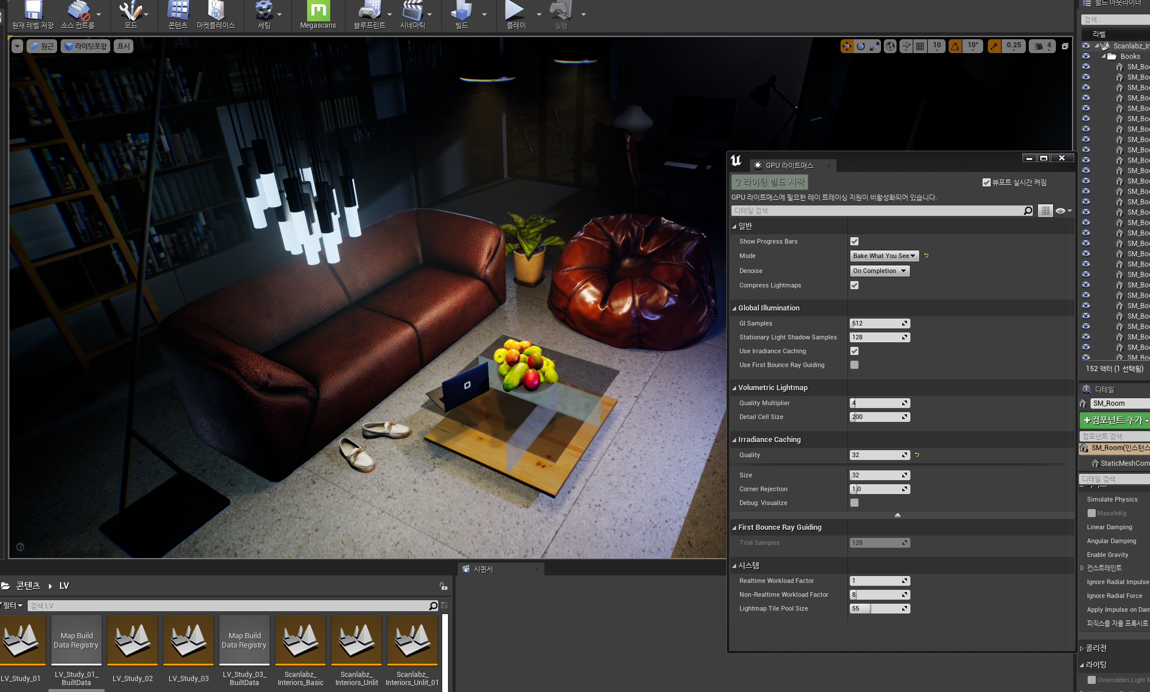Screen dimensions: 1150x692
Task: Navigate to LV folder breadcrumb
Action: coord(64,586)
